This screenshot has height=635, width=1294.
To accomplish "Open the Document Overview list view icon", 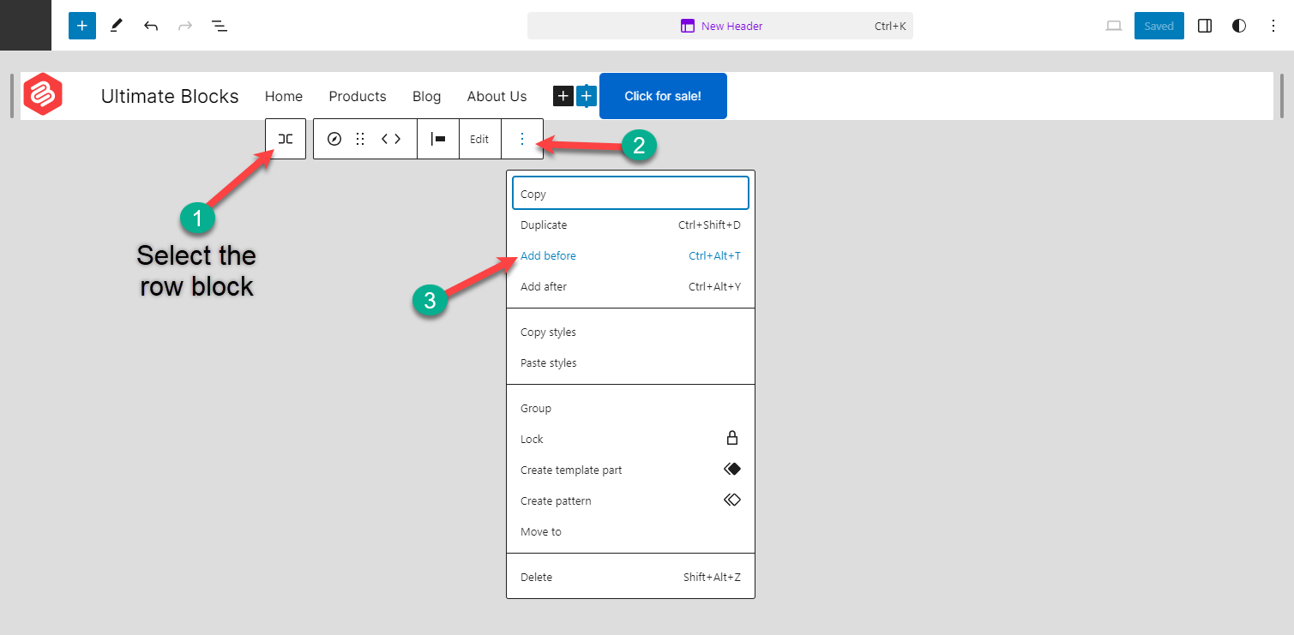I will pyautogui.click(x=220, y=26).
